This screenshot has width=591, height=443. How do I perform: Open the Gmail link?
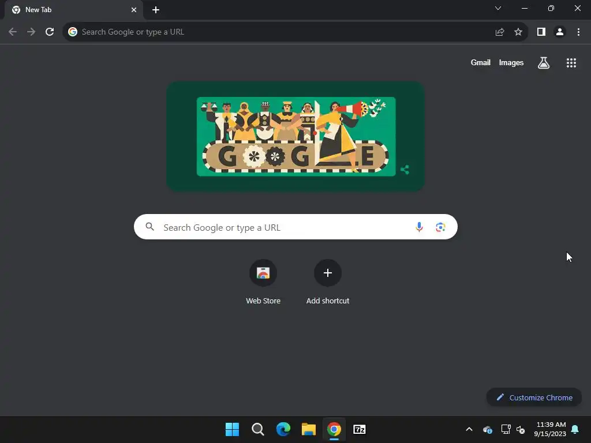[x=481, y=63]
